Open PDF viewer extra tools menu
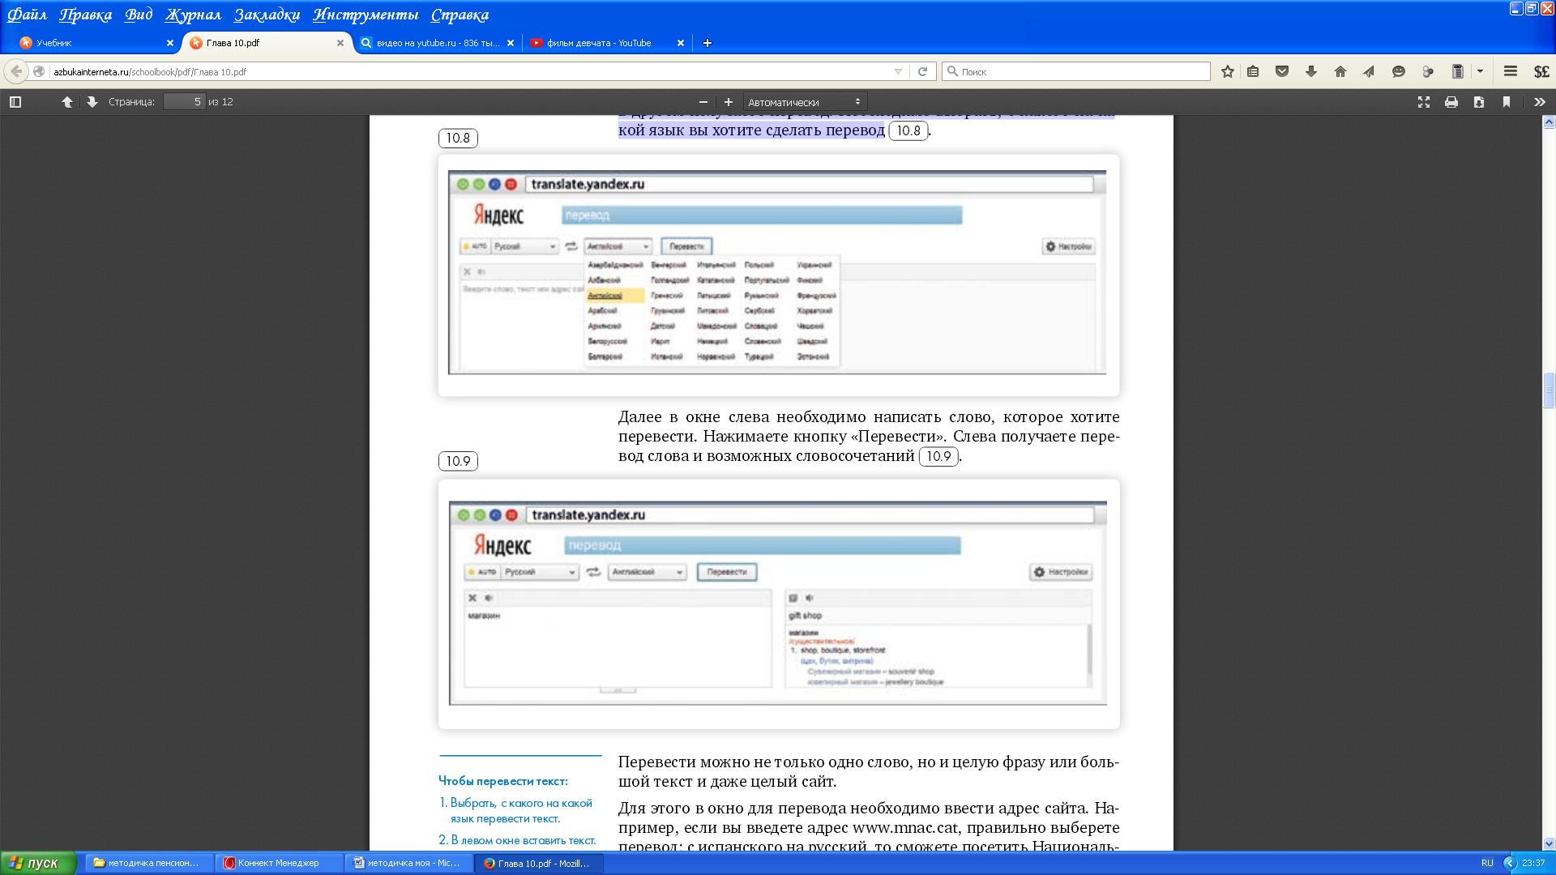This screenshot has height=875, width=1556. coord(1540,102)
